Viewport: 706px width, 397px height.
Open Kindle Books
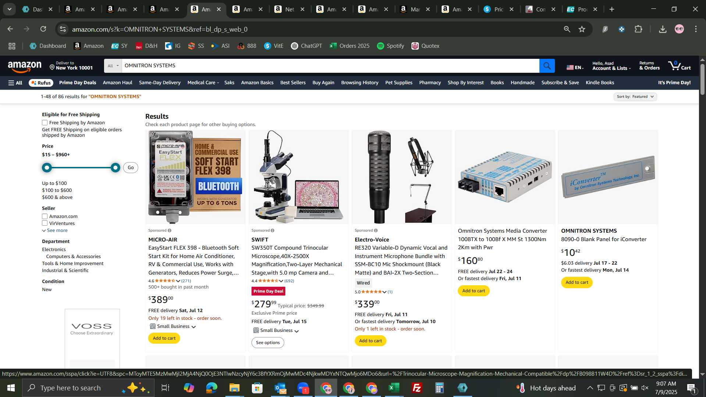tap(600, 83)
